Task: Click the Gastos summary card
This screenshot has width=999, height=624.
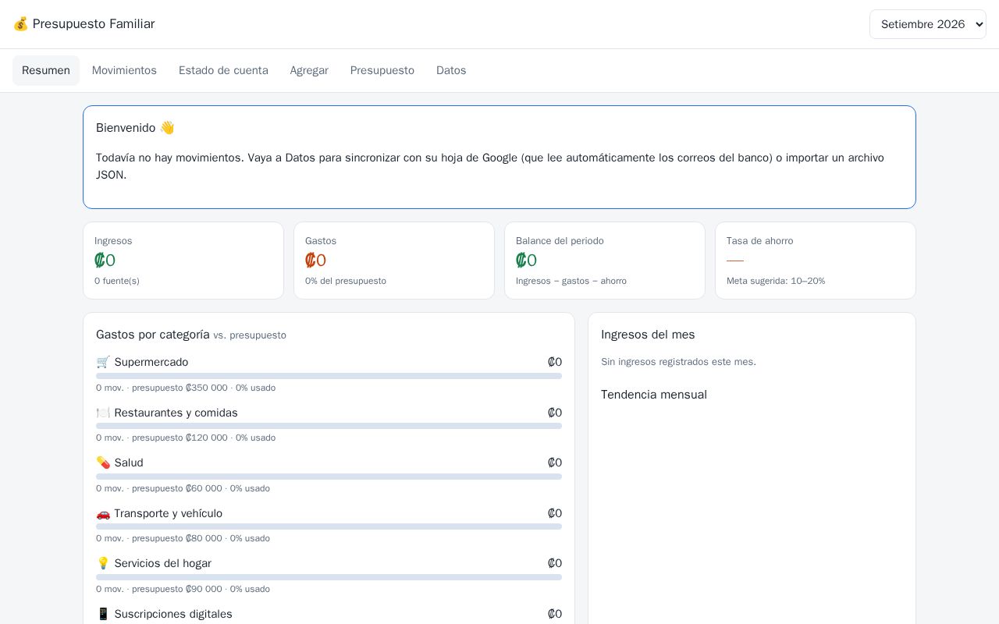Action: pos(394,261)
